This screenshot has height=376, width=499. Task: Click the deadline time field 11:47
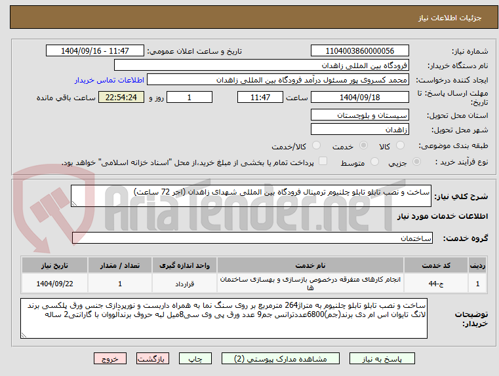pos(260,97)
